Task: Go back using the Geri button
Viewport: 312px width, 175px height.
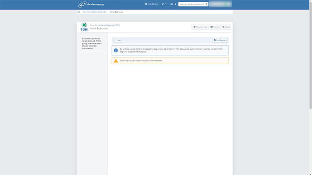Action: pyautogui.click(x=117, y=40)
